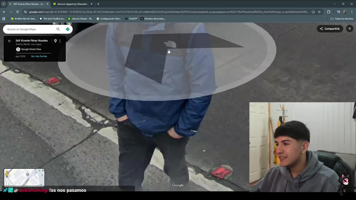Open Maps directions diamond icon
This screenshot has width=356, height=200.
click(x=68, y=29)
